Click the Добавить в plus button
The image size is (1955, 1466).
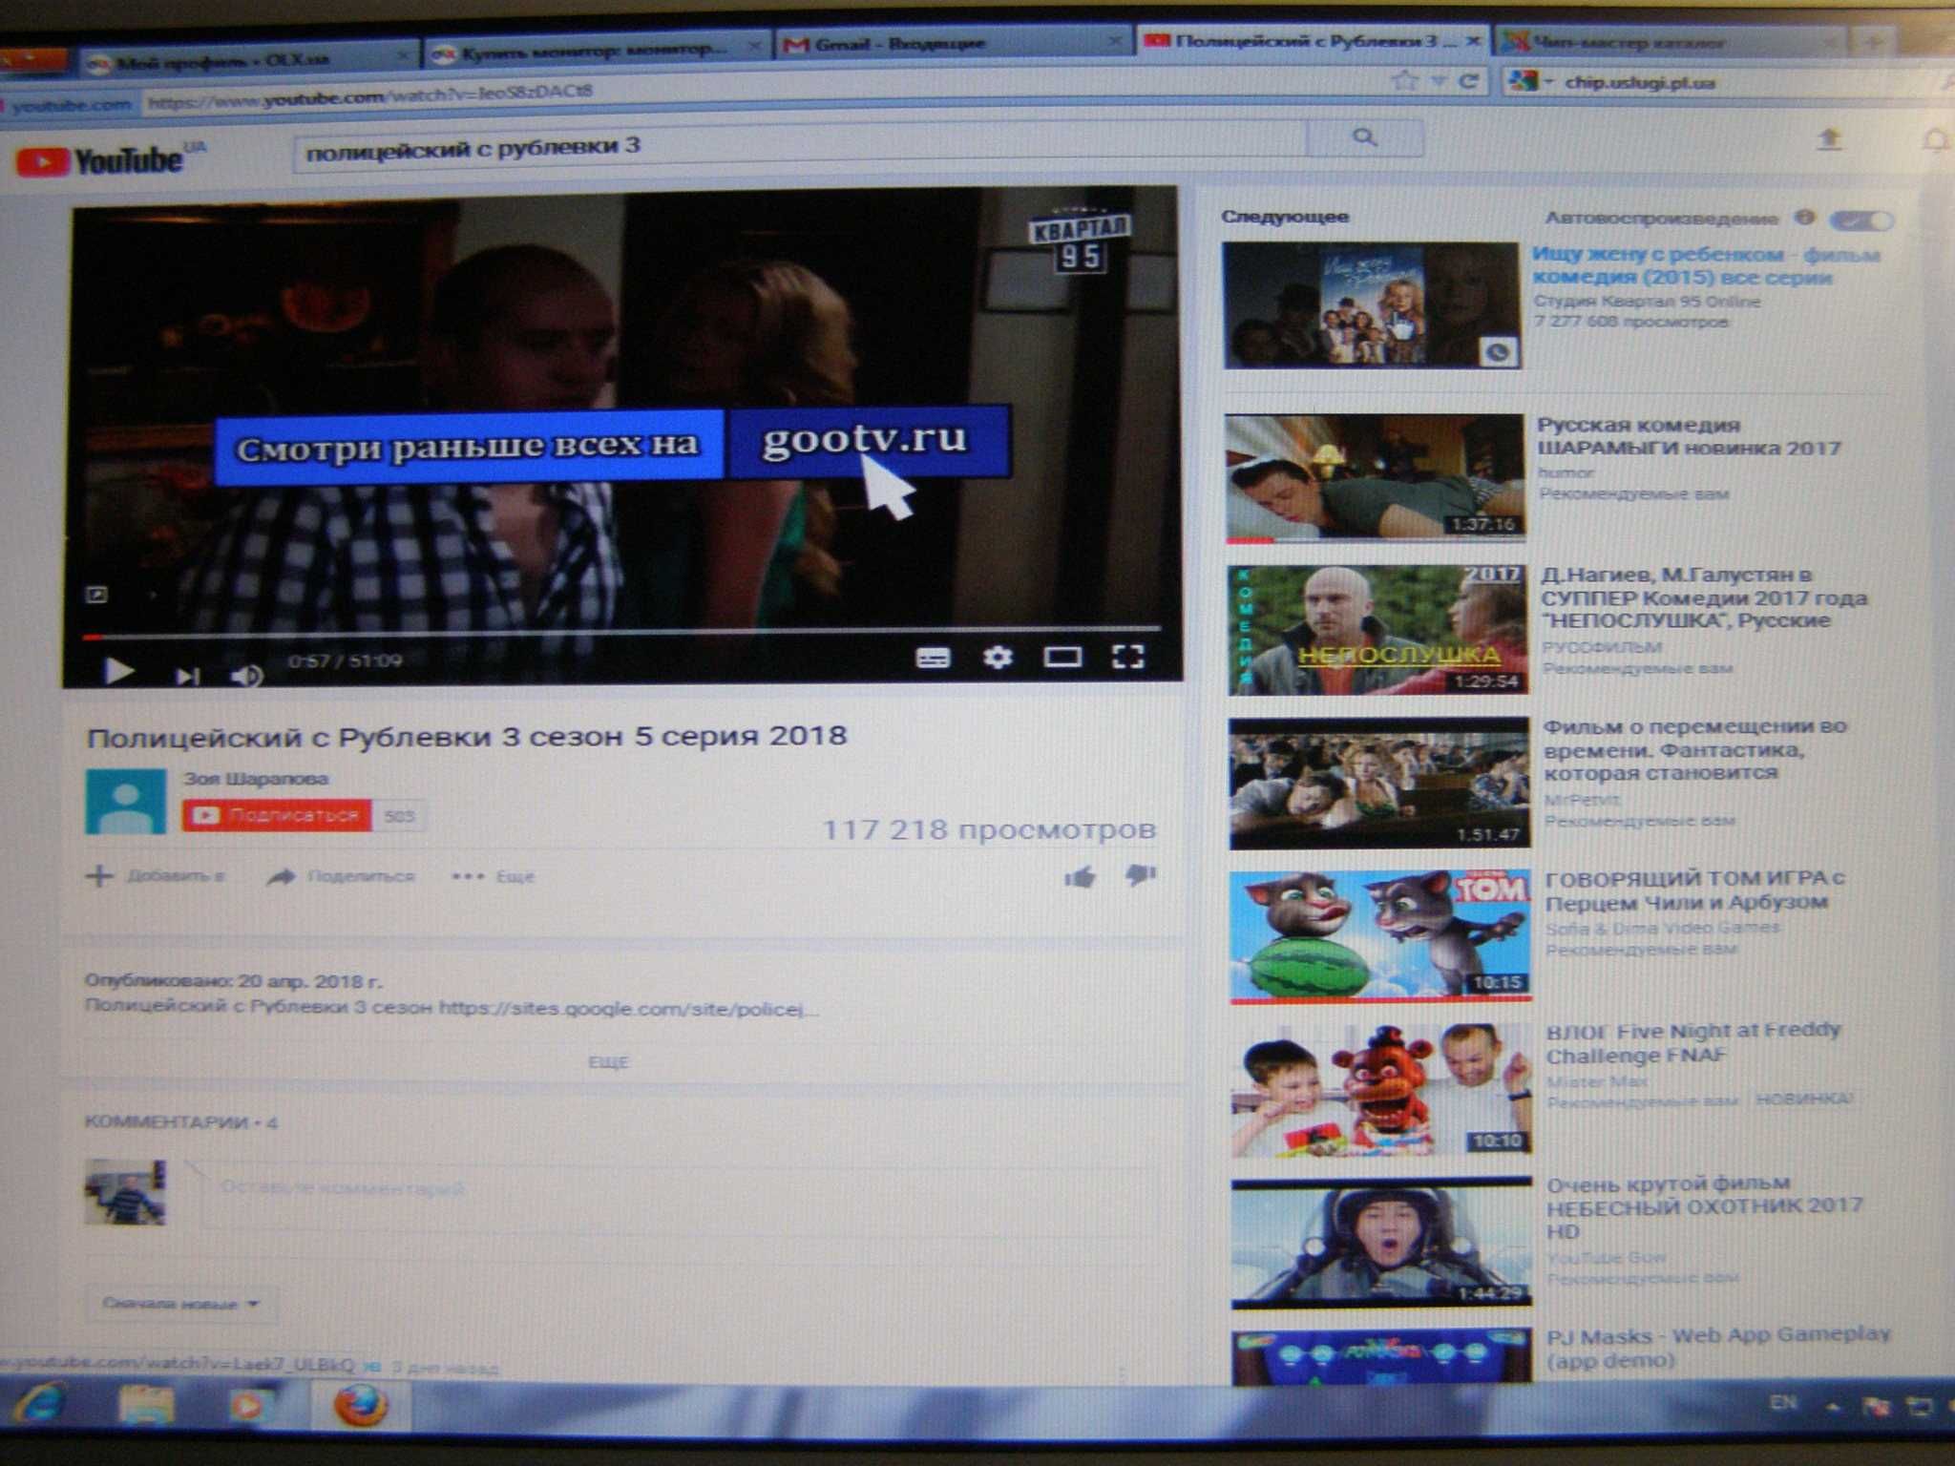coord(156,875)
